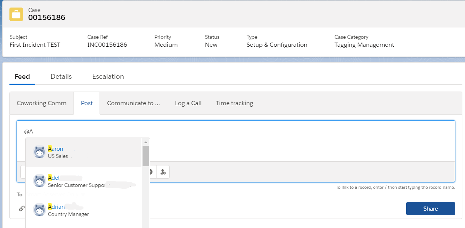Select the Feed tab

pos(22,77)
